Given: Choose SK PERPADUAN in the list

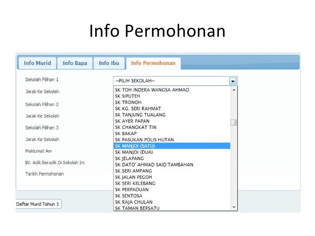Looking at the screenshot, I should tap(172, 189).
